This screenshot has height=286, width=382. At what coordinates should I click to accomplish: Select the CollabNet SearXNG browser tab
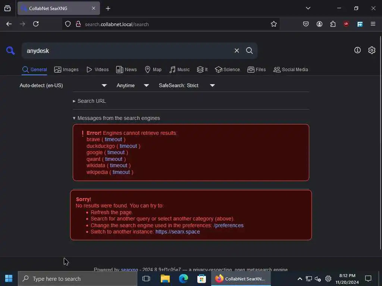[x=59, y=8]
